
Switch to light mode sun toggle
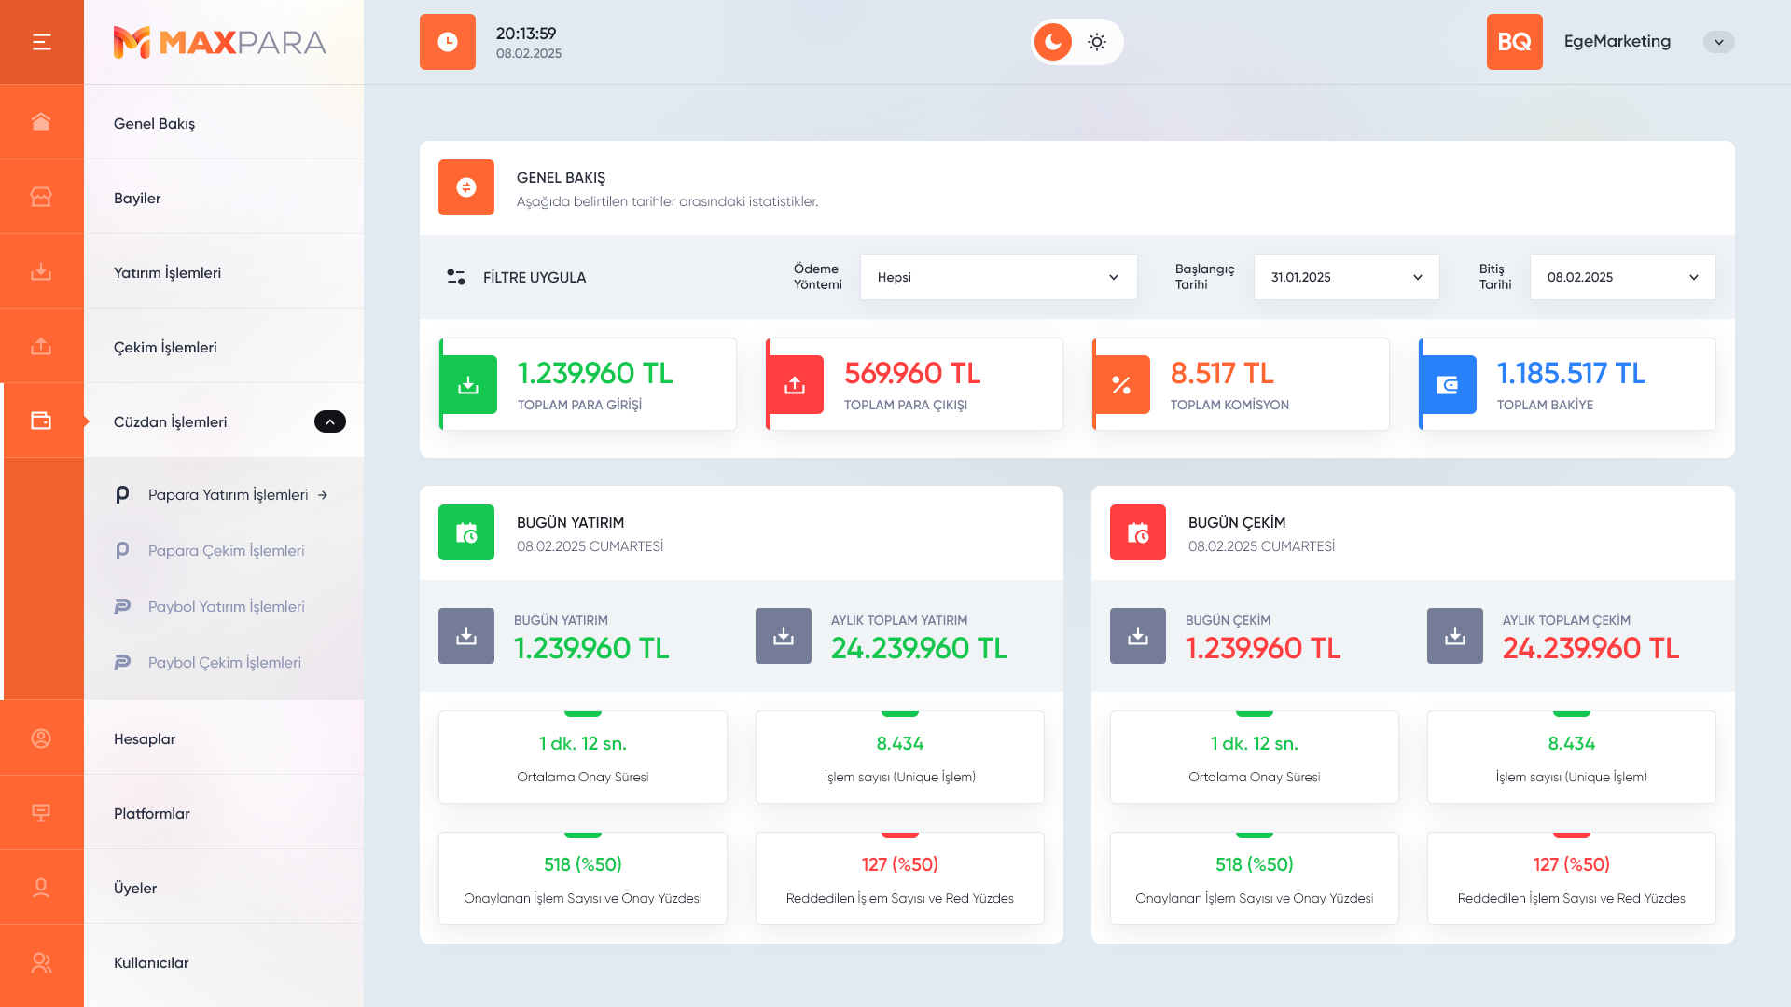coord(1097,42)
